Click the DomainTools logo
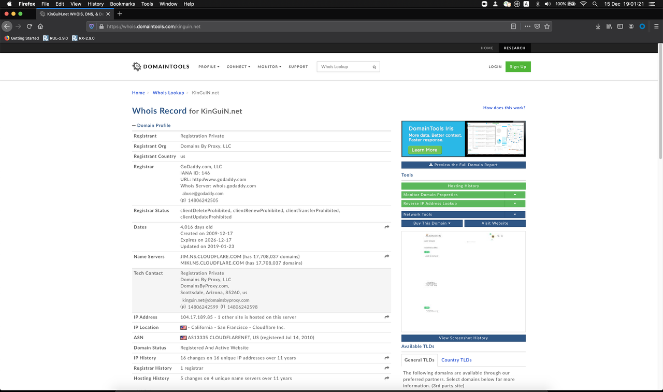 point(161,67)
